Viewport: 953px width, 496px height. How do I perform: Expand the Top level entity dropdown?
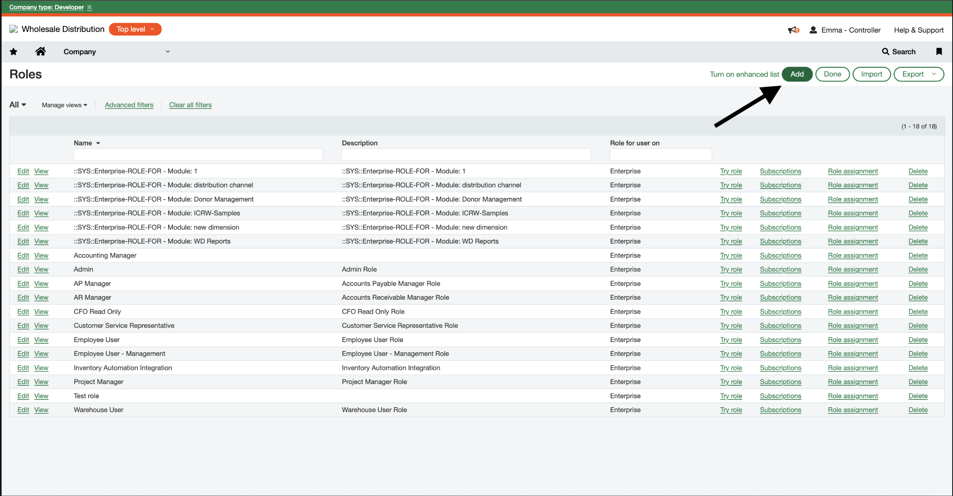(x=135, y=29)
